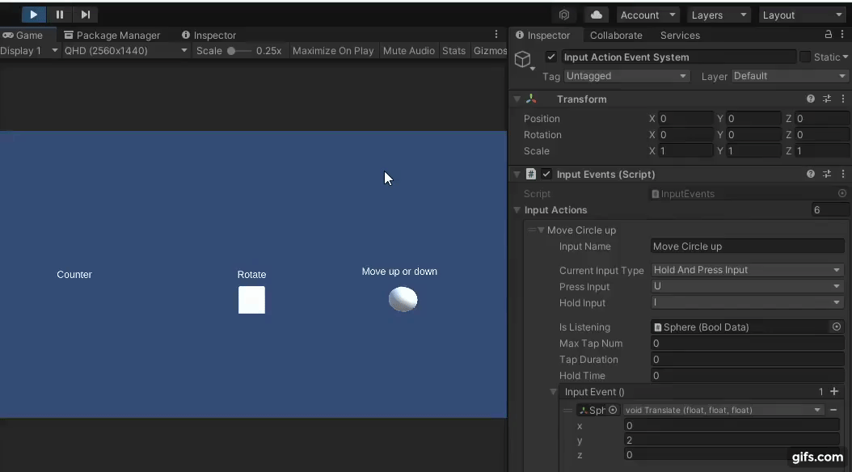Click the Pause button in the toolbar

point(60,15)
